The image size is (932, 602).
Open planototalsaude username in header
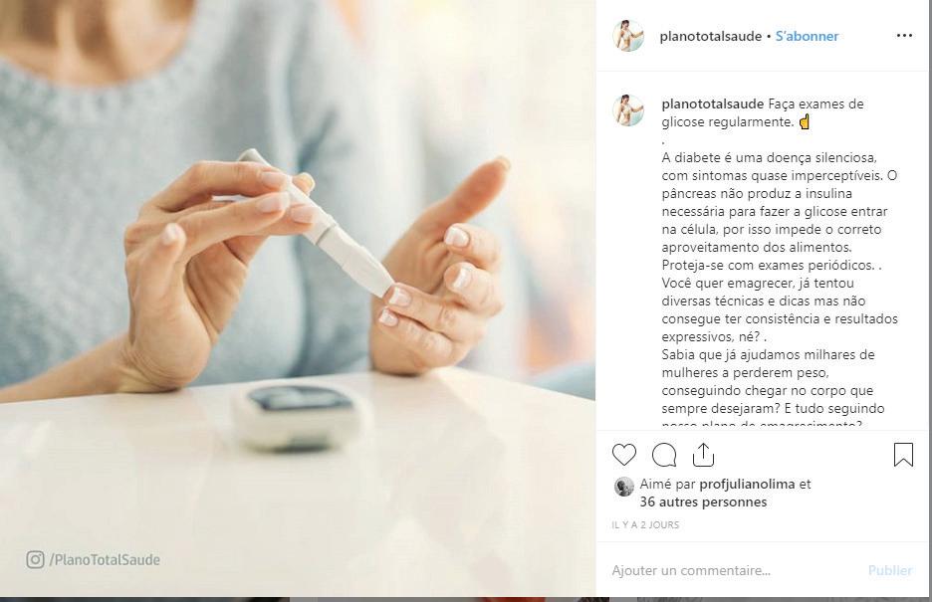[710, 36]
